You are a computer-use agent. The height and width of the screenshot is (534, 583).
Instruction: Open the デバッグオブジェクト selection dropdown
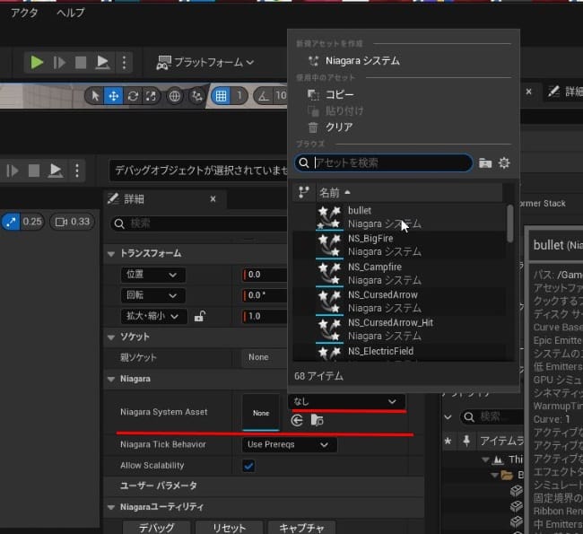point(199,171)
